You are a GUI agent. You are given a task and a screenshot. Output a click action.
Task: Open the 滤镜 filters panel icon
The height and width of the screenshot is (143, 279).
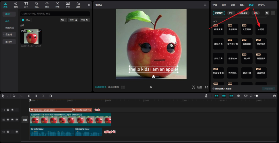(x=78, y=4)
